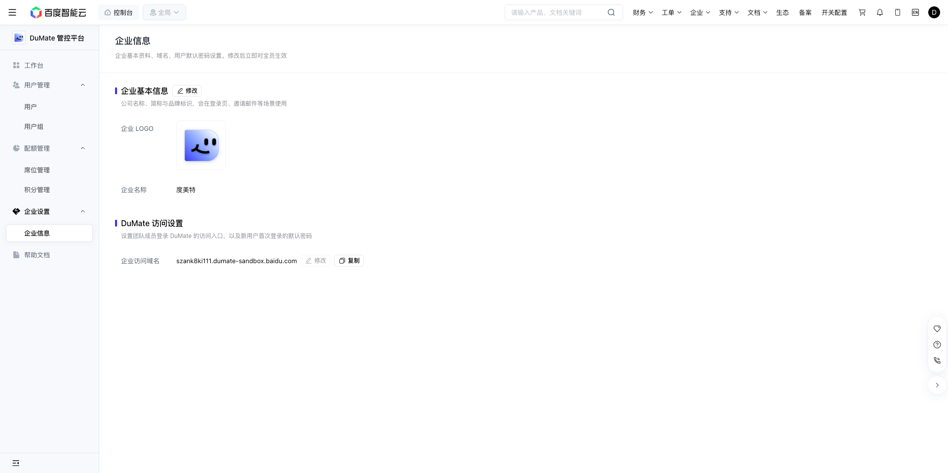This screenshot has width=948, height=473.
Task: Click the heart feedback icon on right edge
Action: tap(937, 329)
